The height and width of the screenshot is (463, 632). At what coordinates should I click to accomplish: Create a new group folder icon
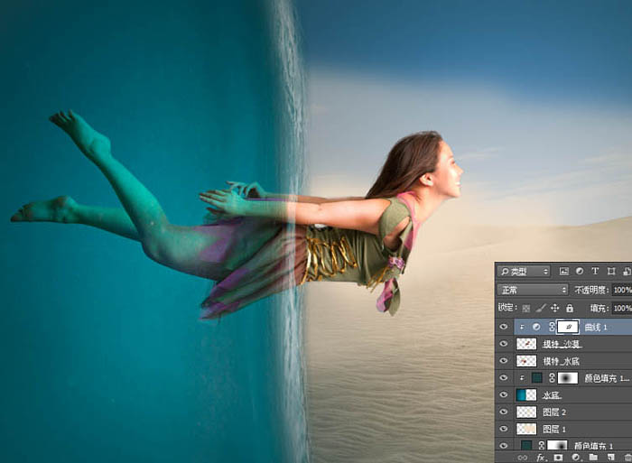tap(593, 458)
